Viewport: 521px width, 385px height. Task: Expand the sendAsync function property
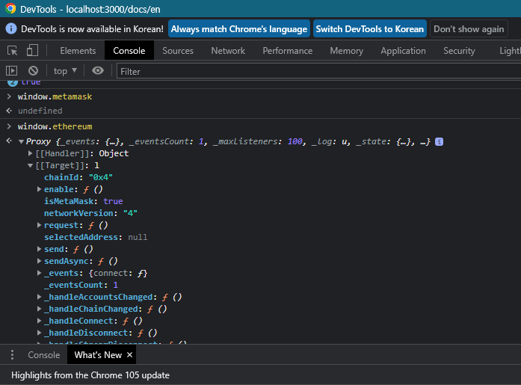[x=39, y=261]
